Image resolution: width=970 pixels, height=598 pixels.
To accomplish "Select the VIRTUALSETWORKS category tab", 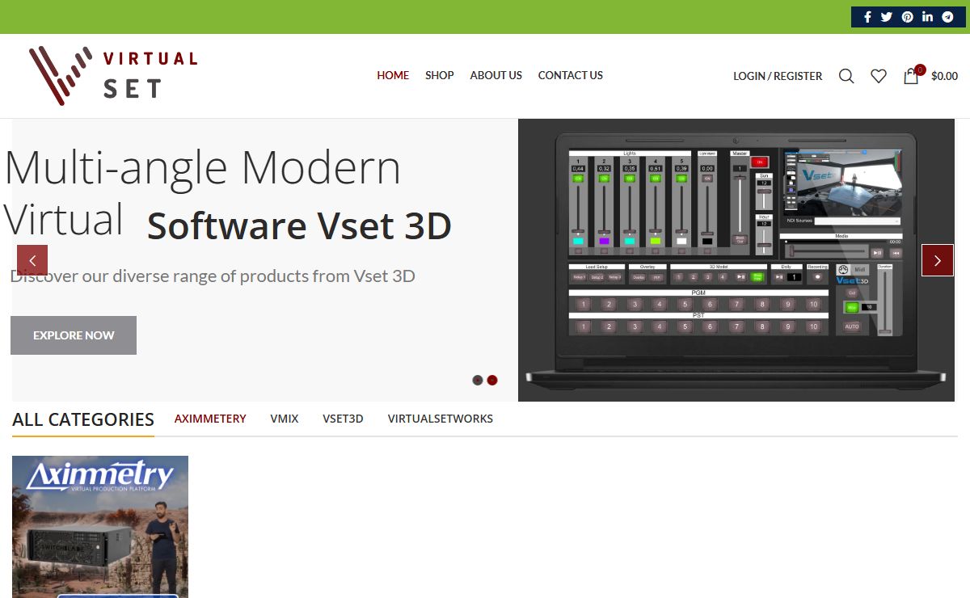I will (441, 419).
